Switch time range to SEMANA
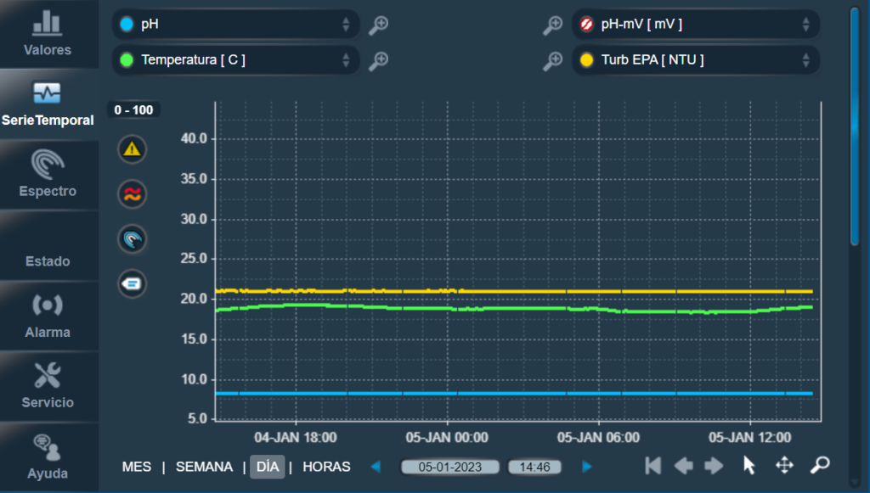This screenshot has height=493, width=870. coord(204,467)
